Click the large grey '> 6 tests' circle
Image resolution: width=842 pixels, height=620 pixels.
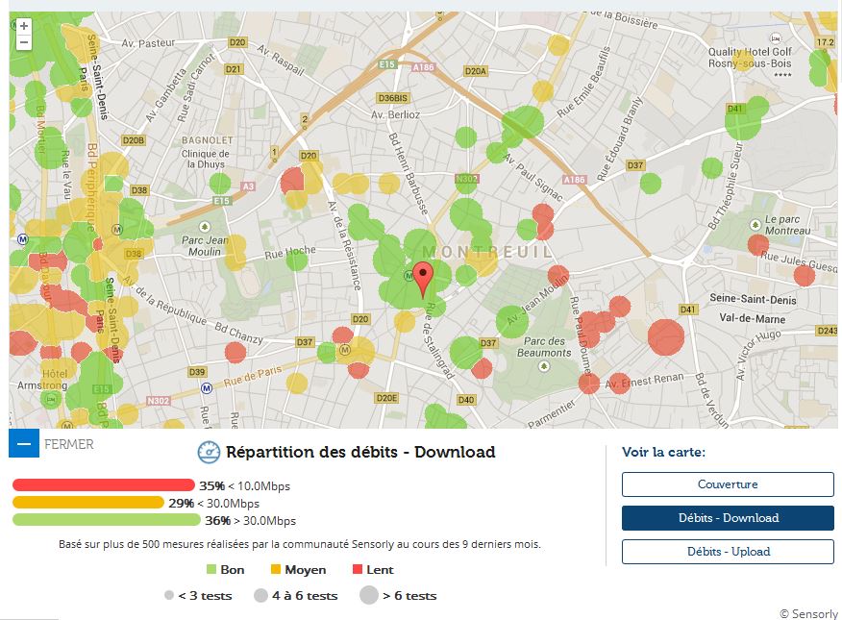pos(368,595)
